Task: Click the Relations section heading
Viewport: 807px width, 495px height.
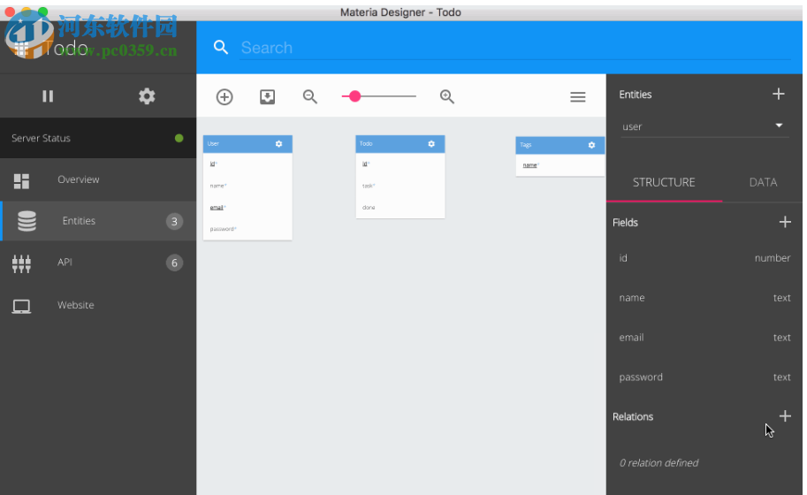Action: [633, 416]
